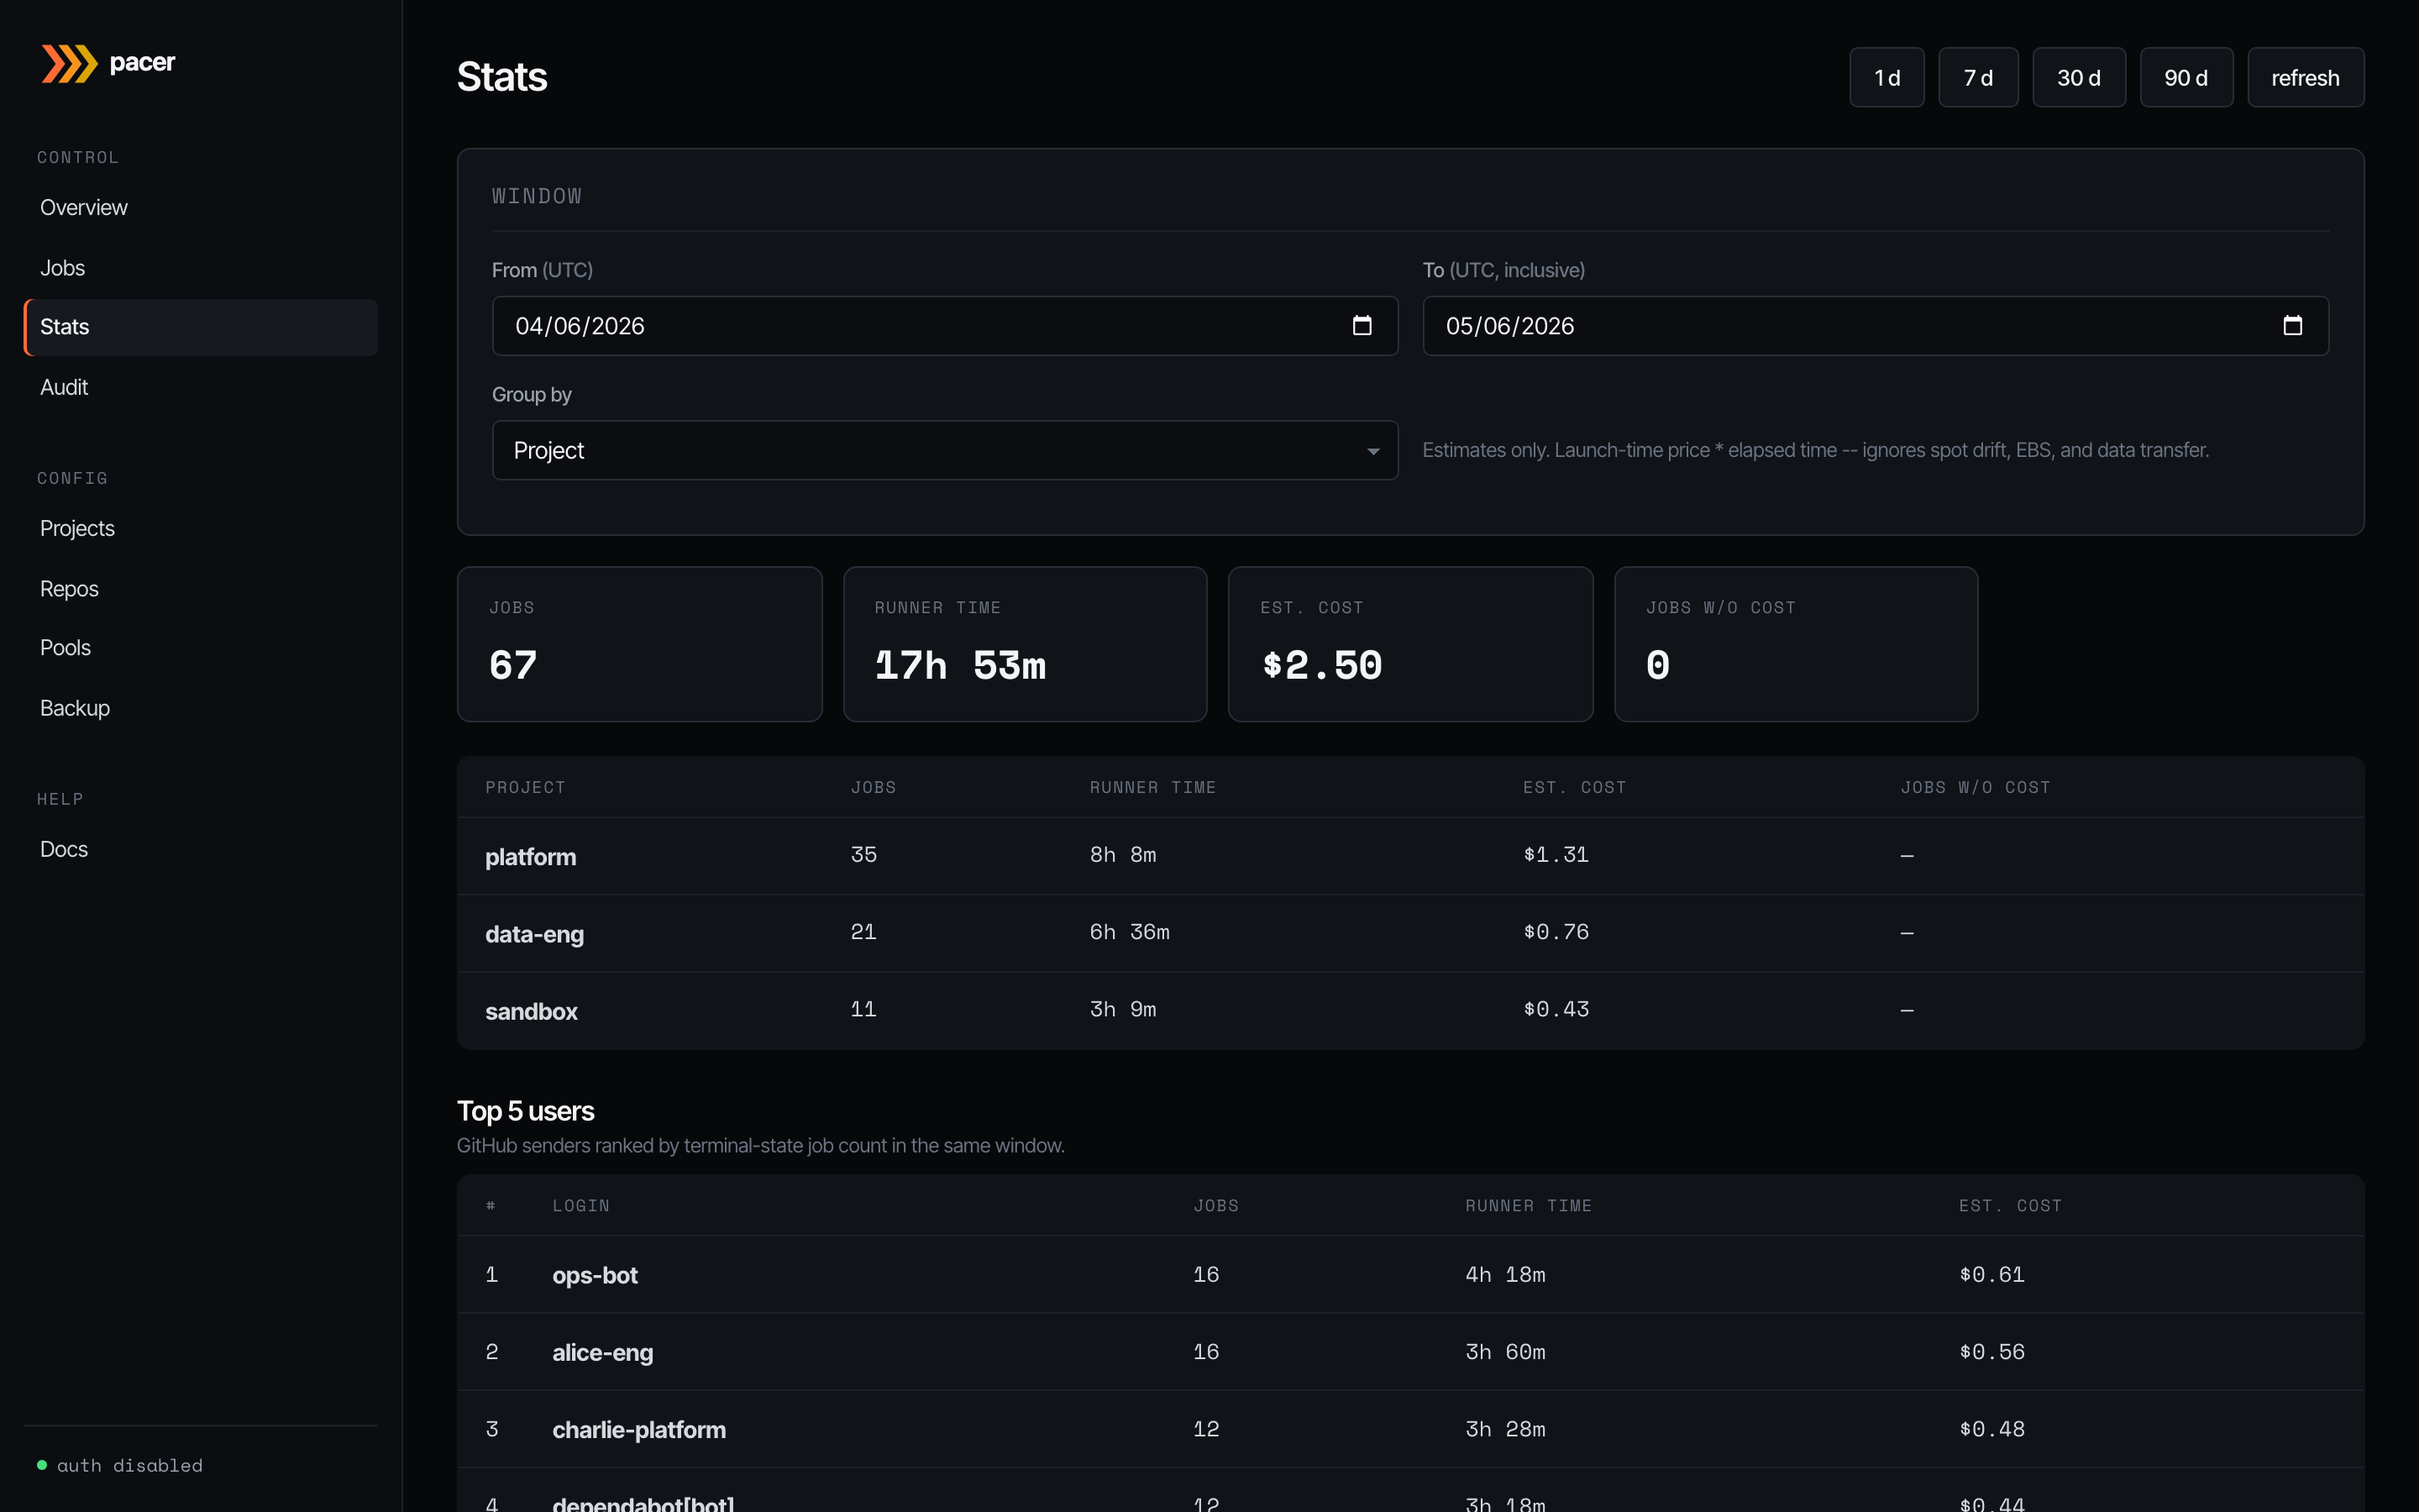This screenshot has width=2419, height=1512.
Task: Set window to 7 d
Action: tap(1977, 77)
